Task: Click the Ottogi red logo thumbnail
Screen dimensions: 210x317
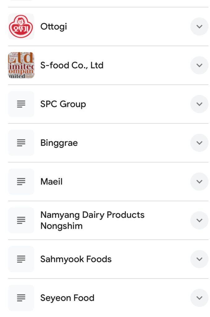Action: [x=21, y=27]
